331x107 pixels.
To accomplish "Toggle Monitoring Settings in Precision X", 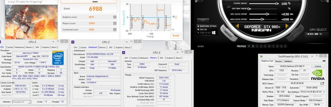I will 207,26.
